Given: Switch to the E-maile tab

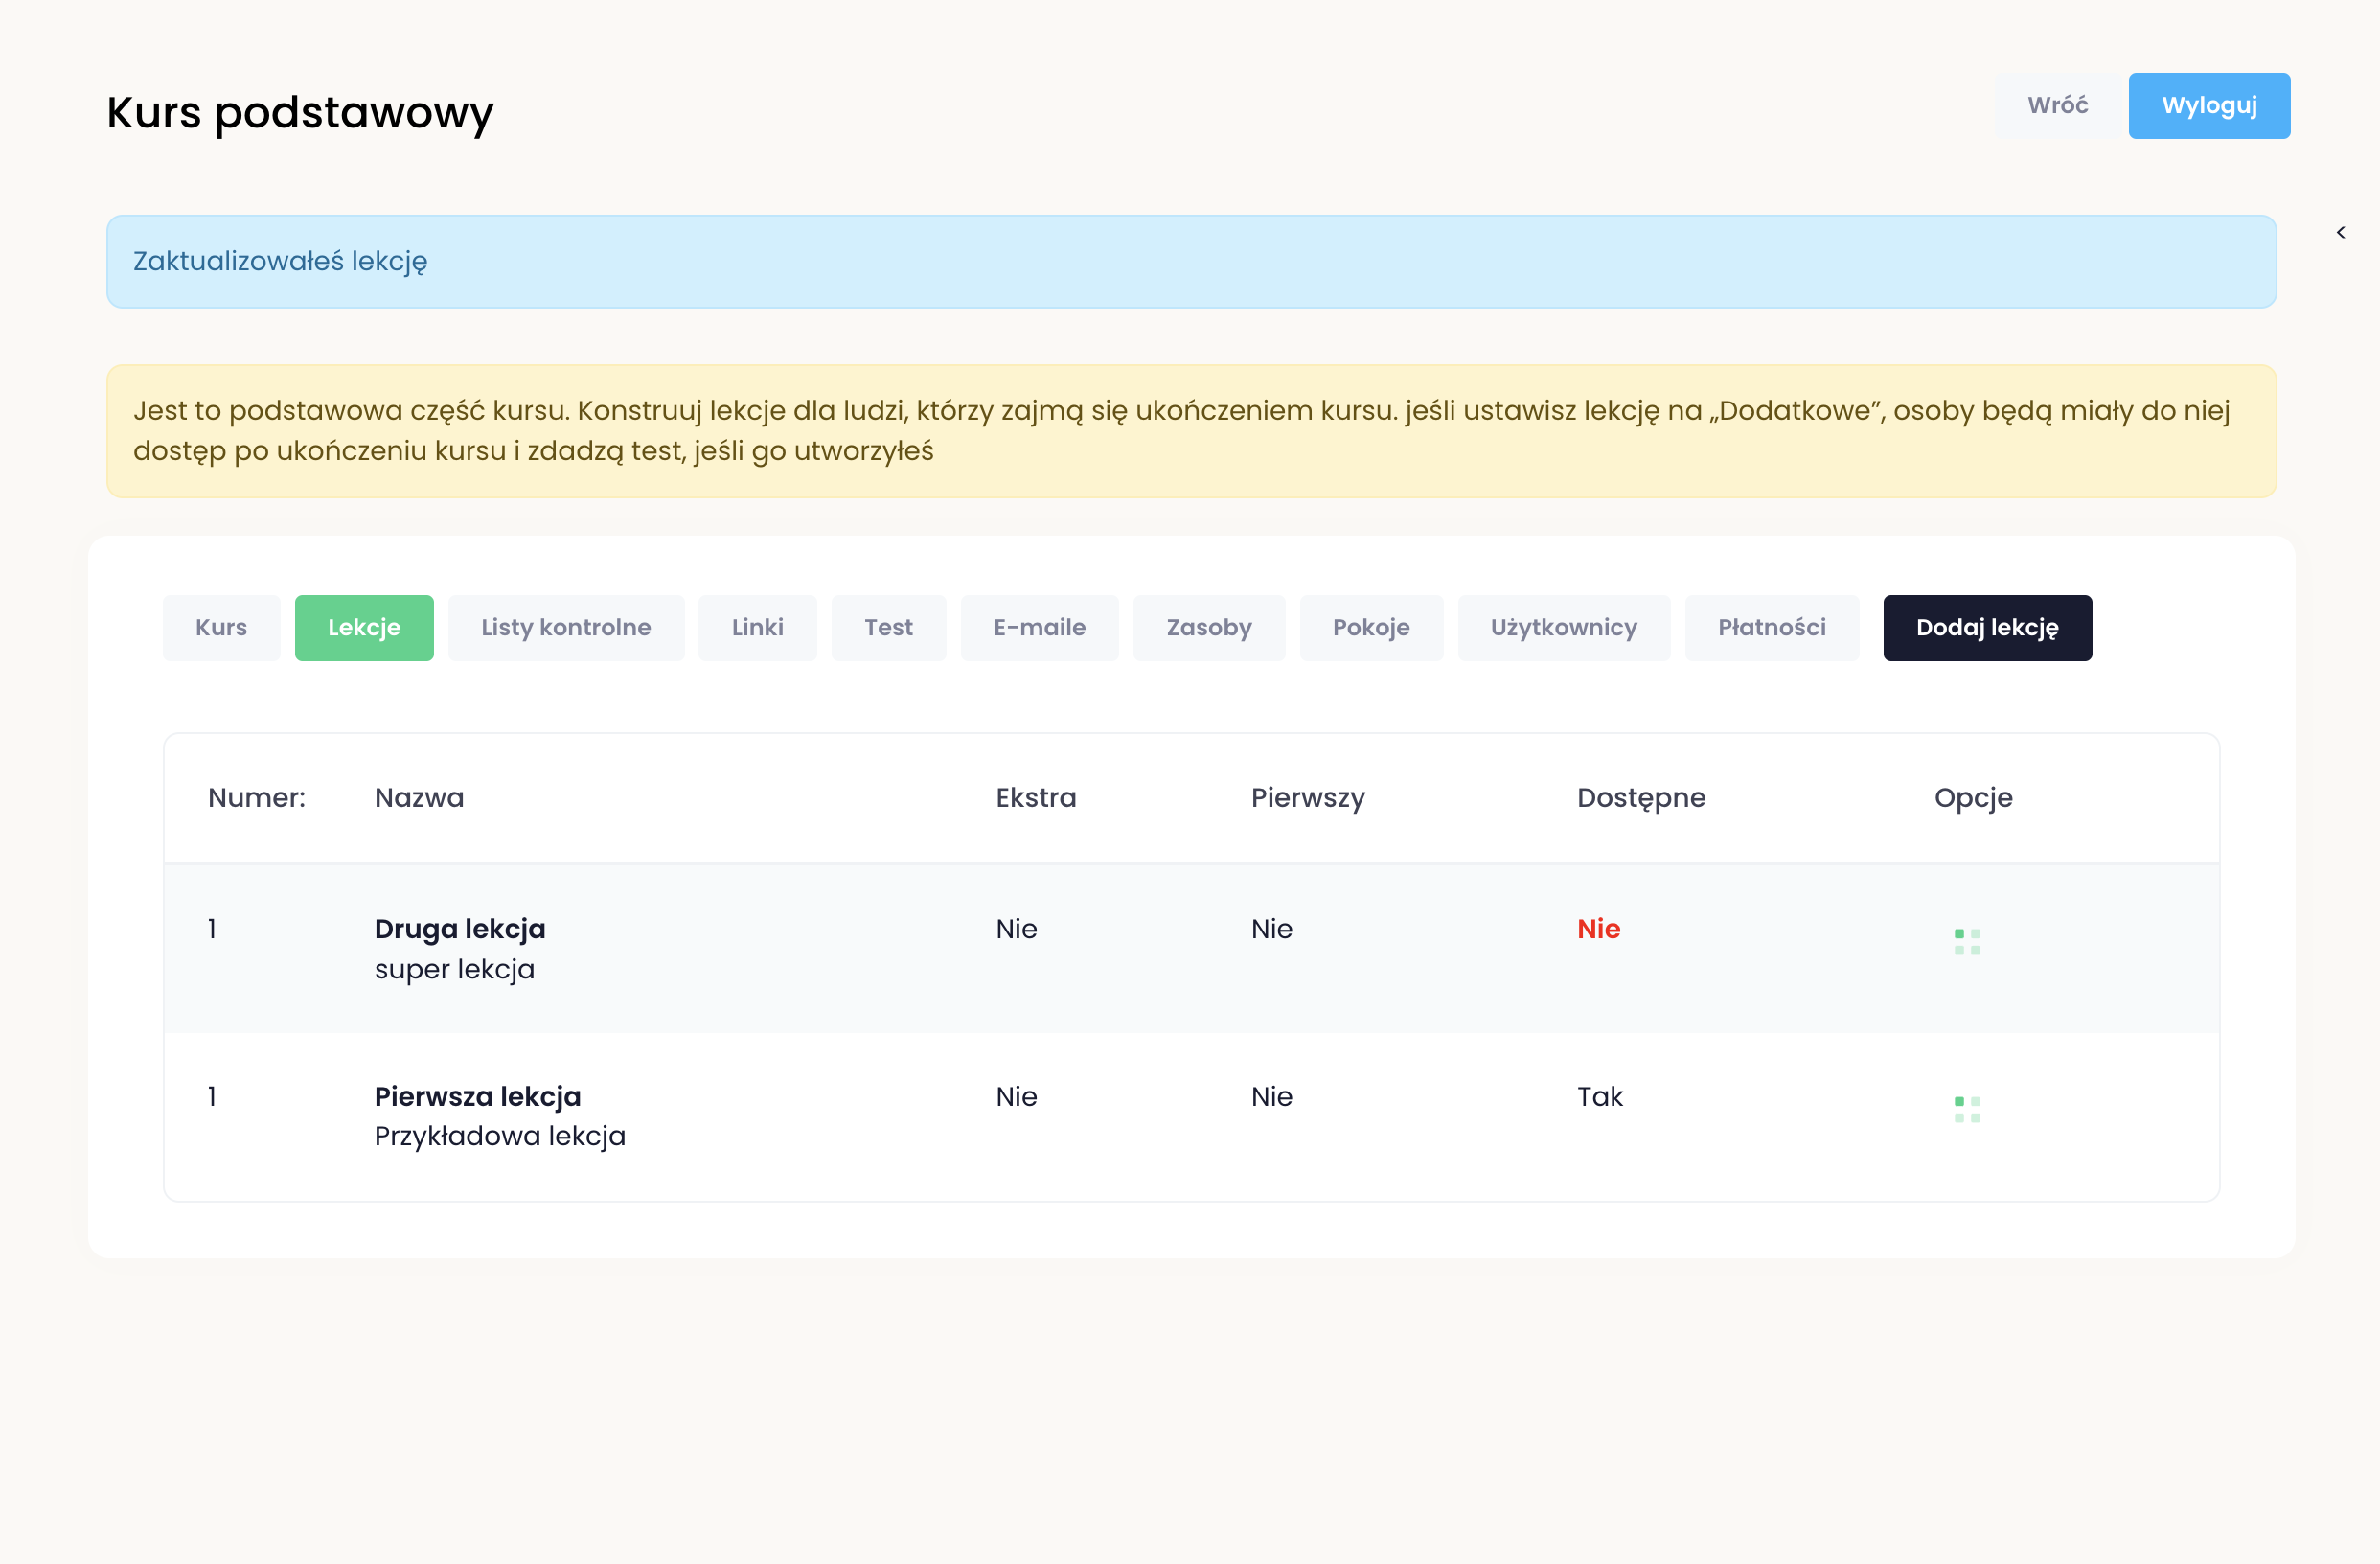Looking at the screenshot, I should tap(1039, 627).
